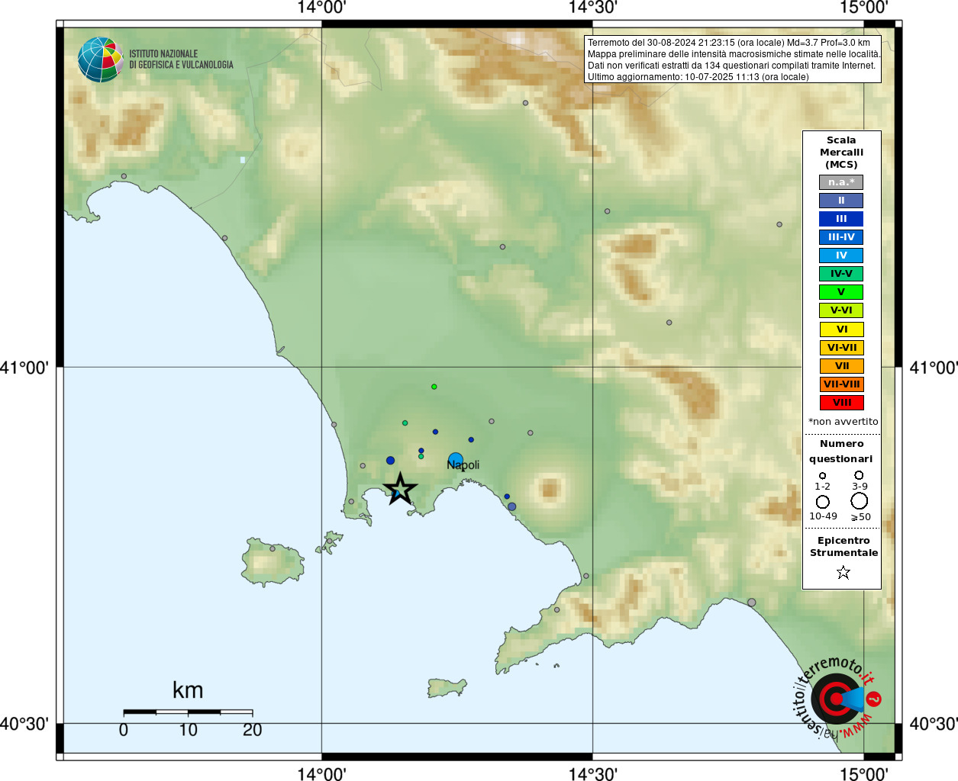Select the orange VII intensity swatch
This screenshot has width=958, height=781.
pos(841,366)
